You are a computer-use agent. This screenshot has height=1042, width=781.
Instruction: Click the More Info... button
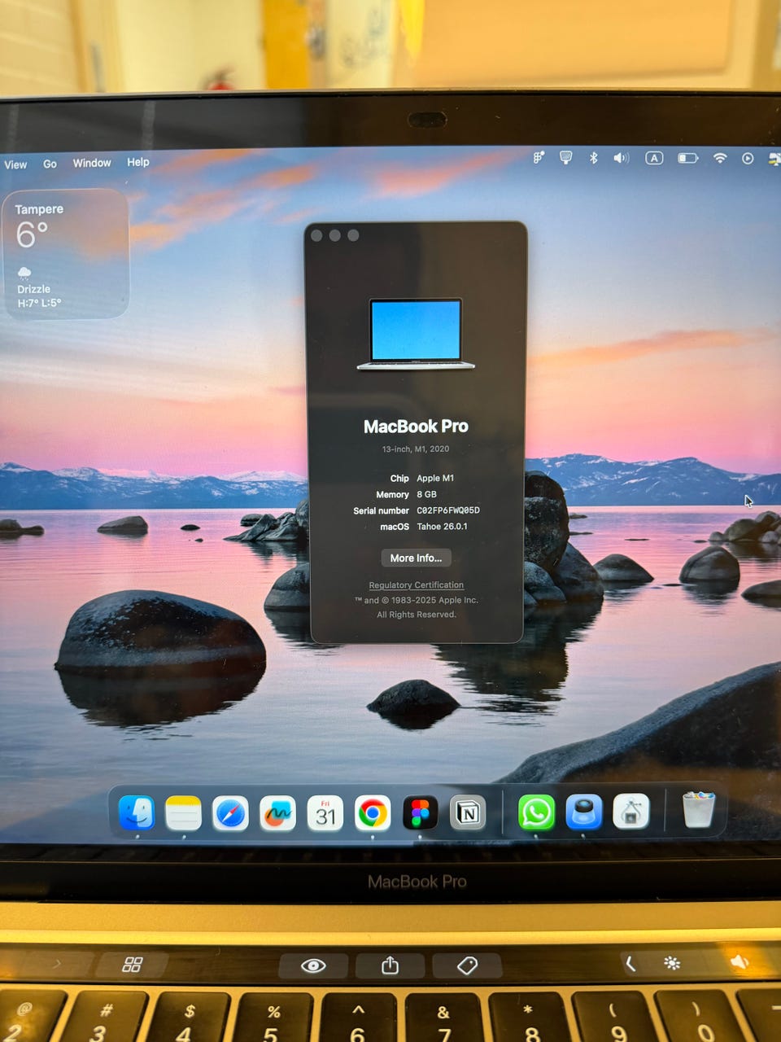[416, 558]
